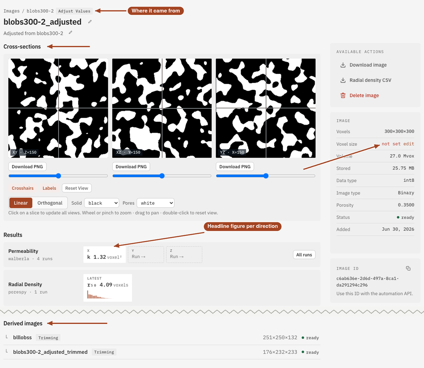The height and width of the screenshot is (368, 424).
Task: Click the 'walberla · 4 runs' text
Action: (31, 259)
